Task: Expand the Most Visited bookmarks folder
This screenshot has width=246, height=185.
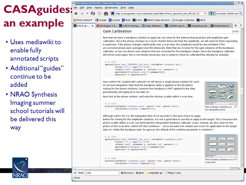Action: pos(83,20)
